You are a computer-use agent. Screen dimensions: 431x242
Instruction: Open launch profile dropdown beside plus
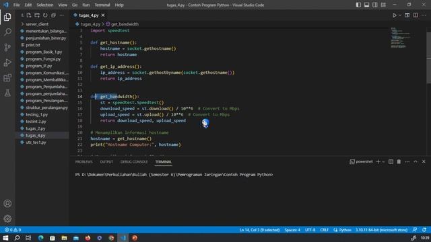[x=383, y=161]
